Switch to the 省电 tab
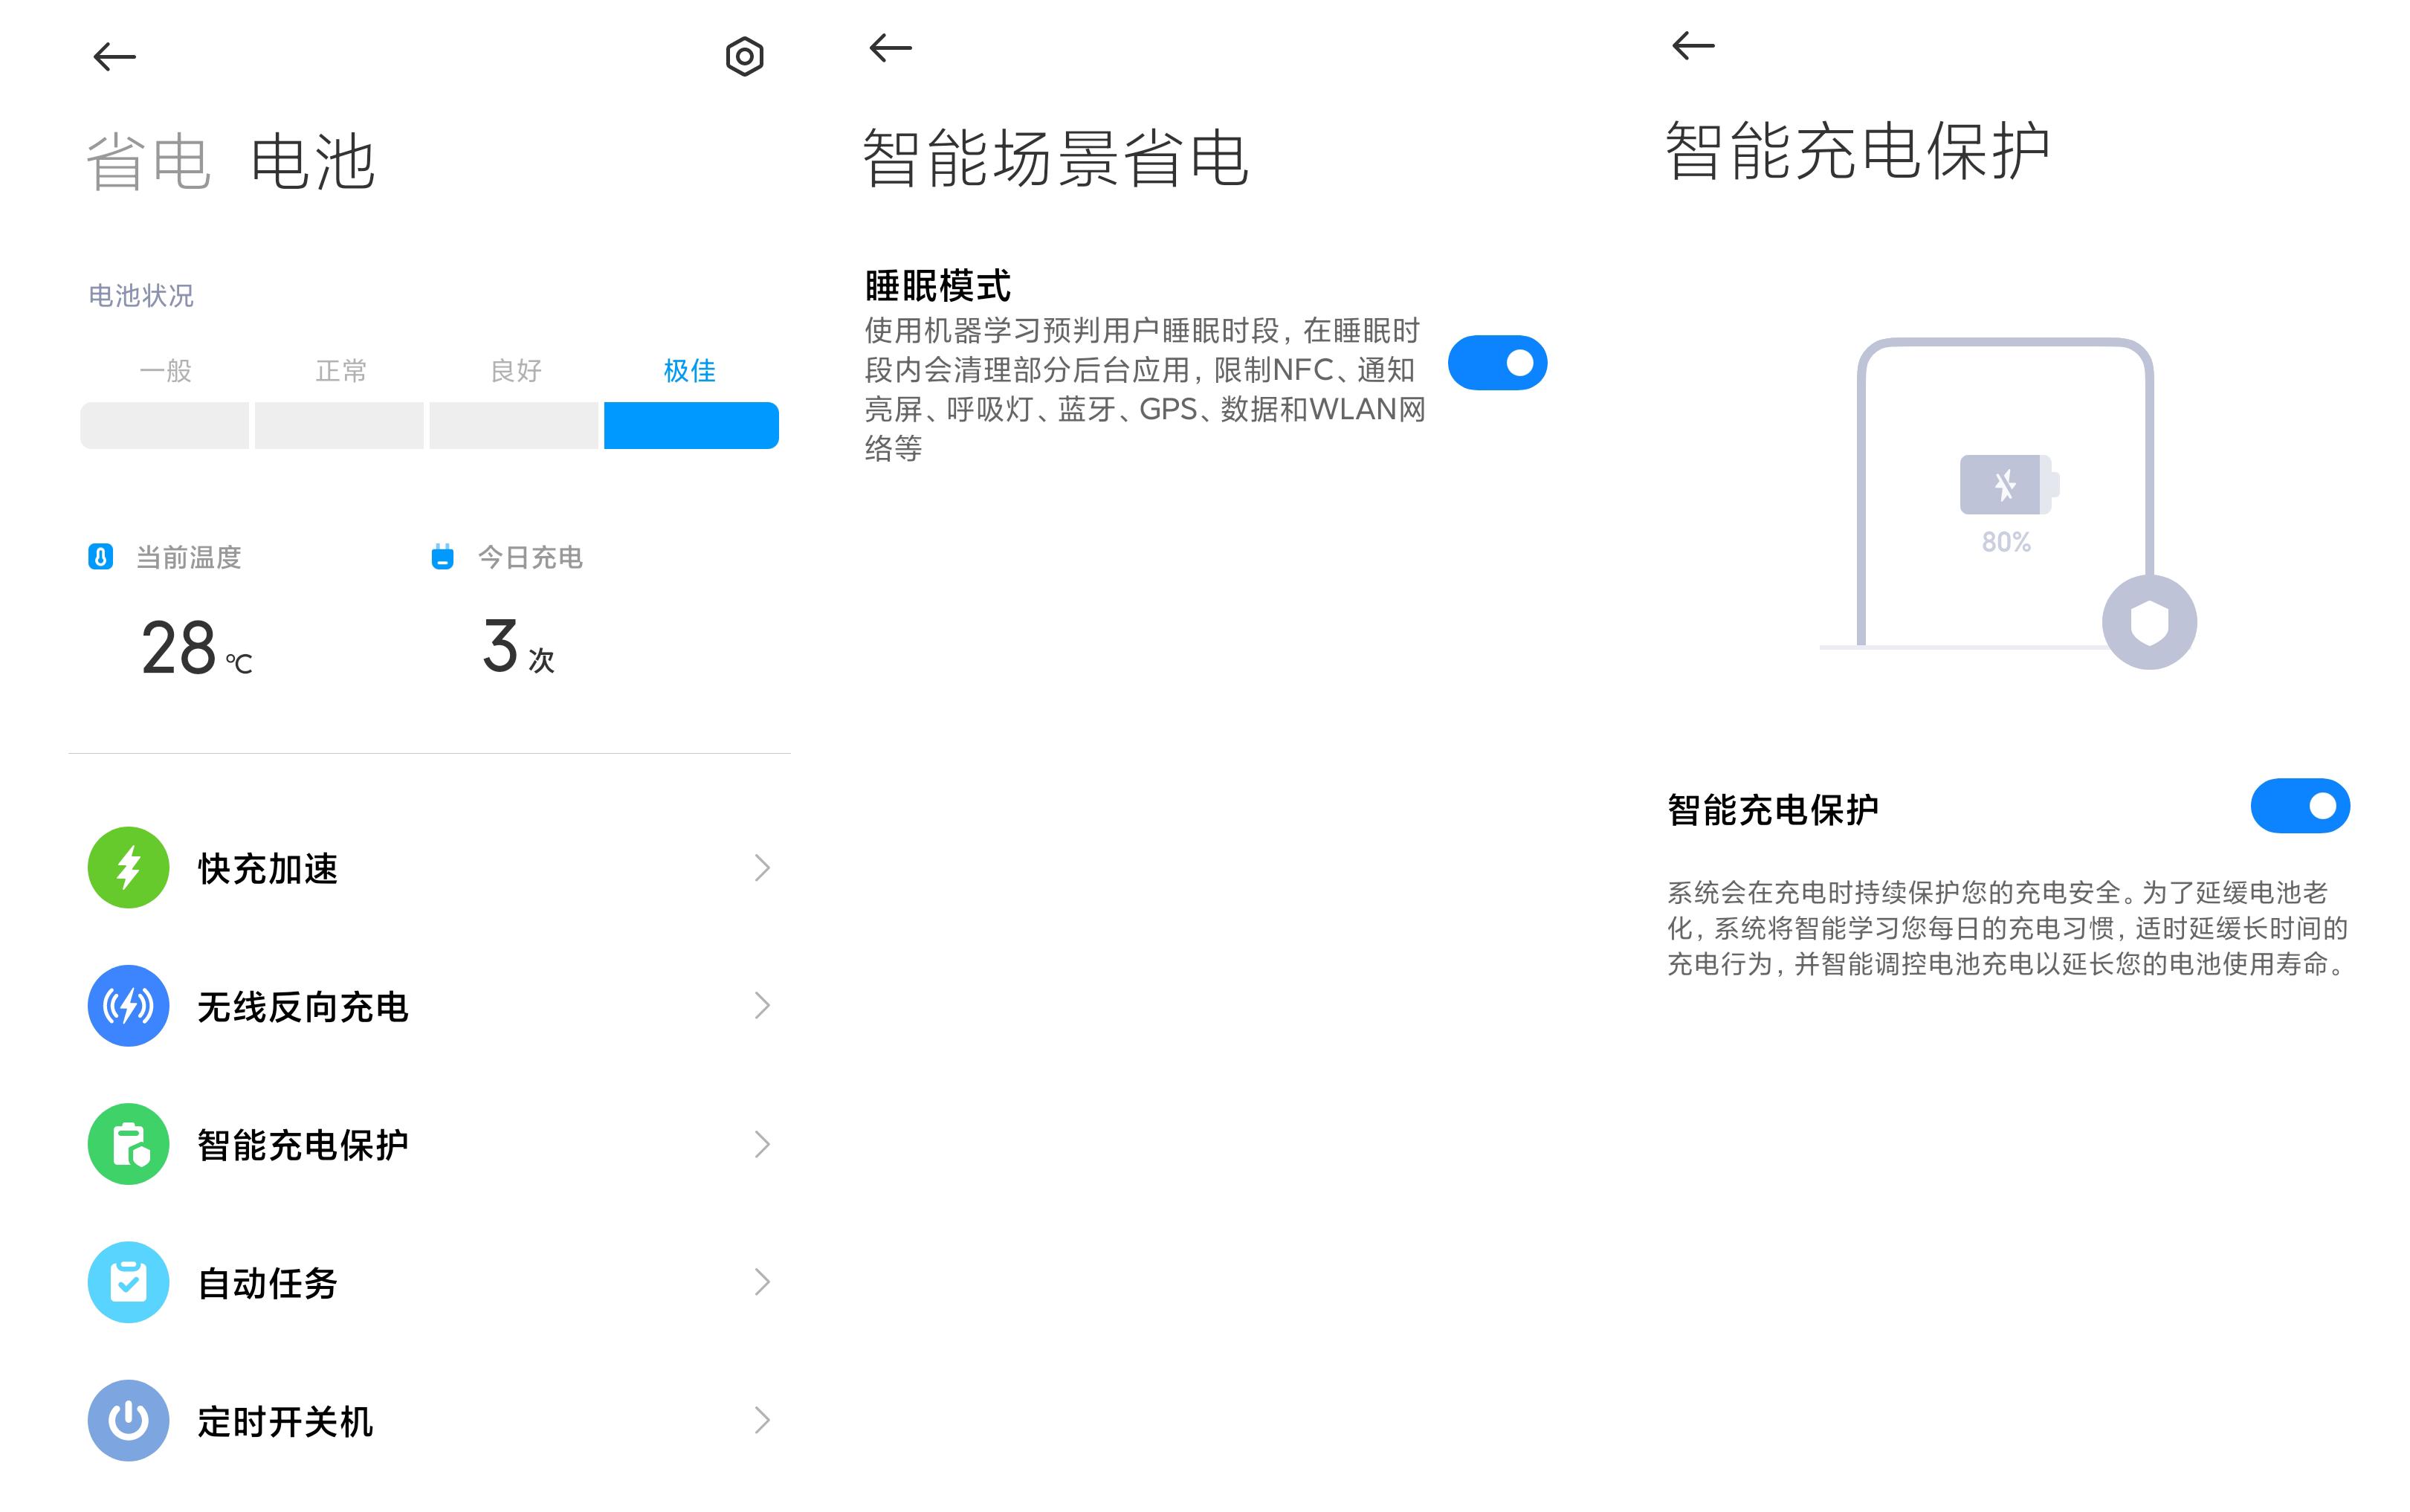Screen dimensions: 2410x1512 [x=148, y=160]
